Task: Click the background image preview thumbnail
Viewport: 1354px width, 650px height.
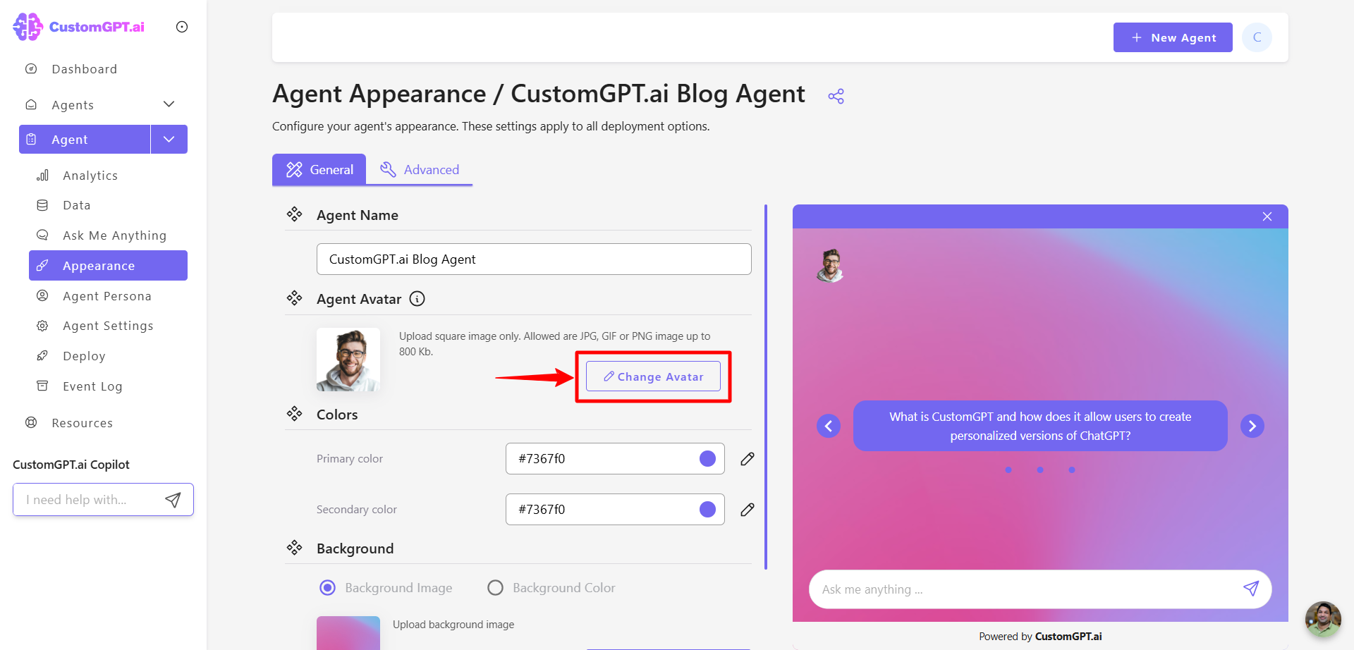Action: pyautogui.click(x=348, y=633)
